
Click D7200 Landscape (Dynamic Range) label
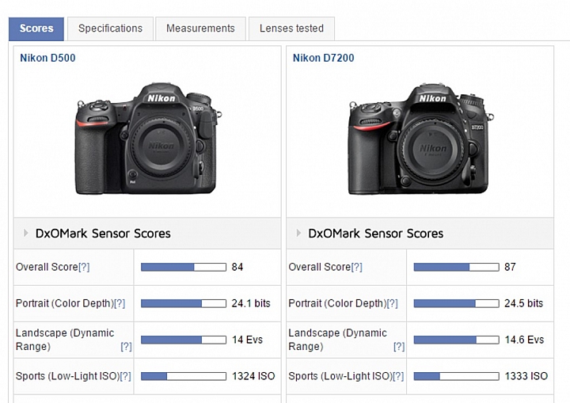(338, 340)
